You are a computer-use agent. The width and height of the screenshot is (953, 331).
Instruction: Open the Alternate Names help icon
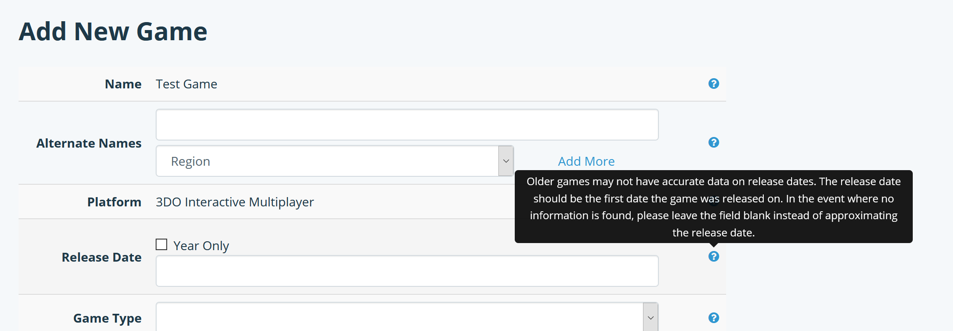pyautogui.click(x=713, y=142)
